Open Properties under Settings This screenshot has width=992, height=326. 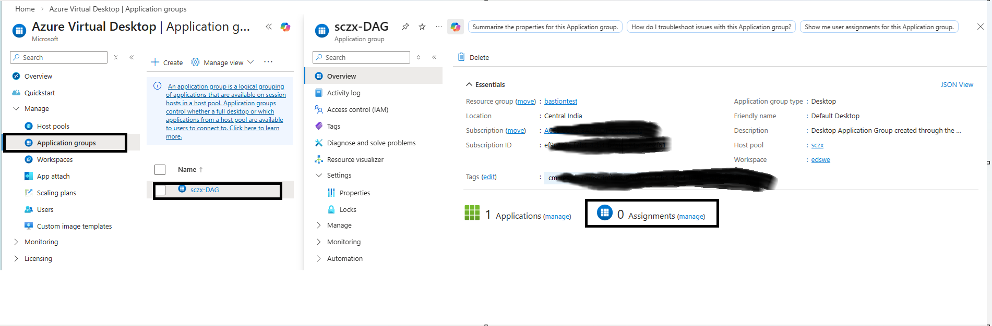click(354, 193)
